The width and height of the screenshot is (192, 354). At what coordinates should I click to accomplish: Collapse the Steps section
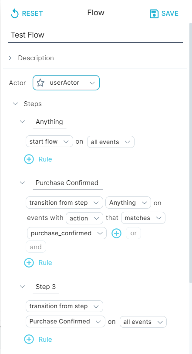point(16,104)
